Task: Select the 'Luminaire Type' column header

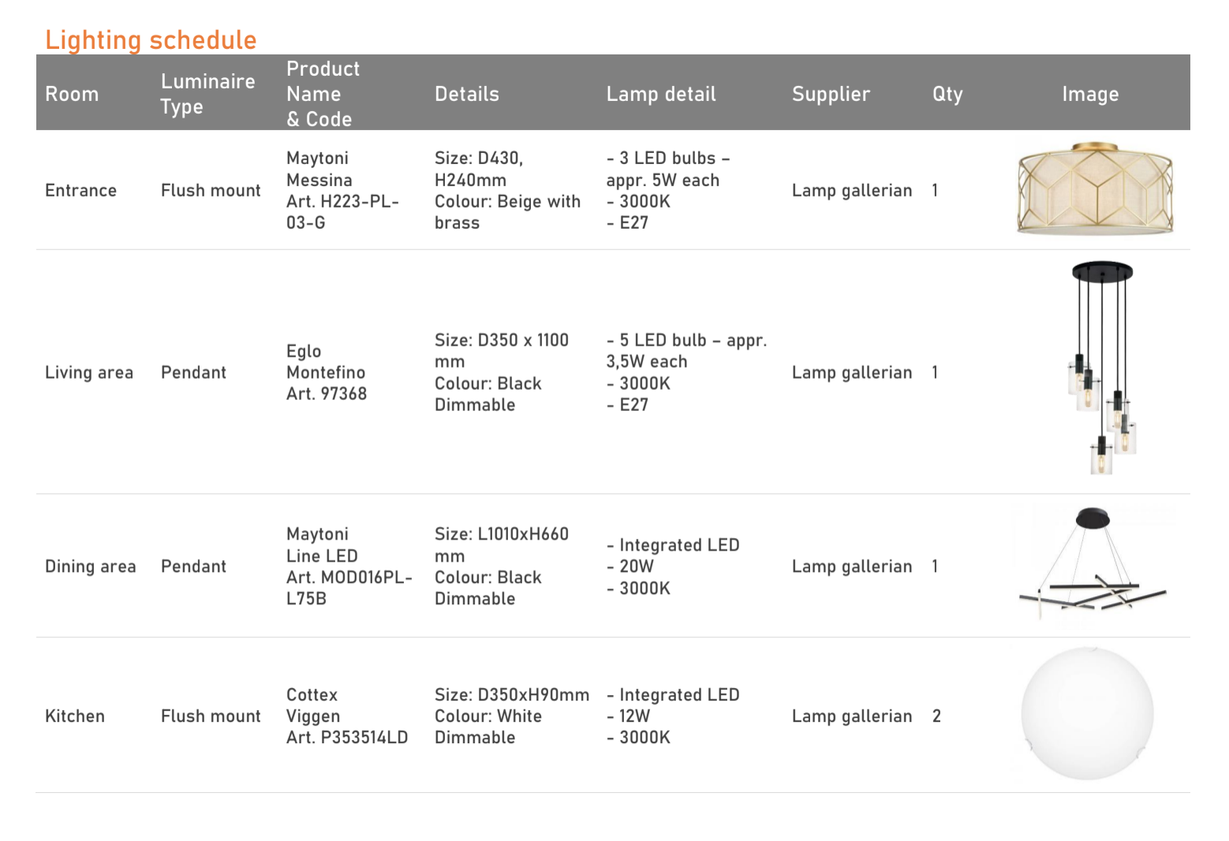Action: [207, 94]
